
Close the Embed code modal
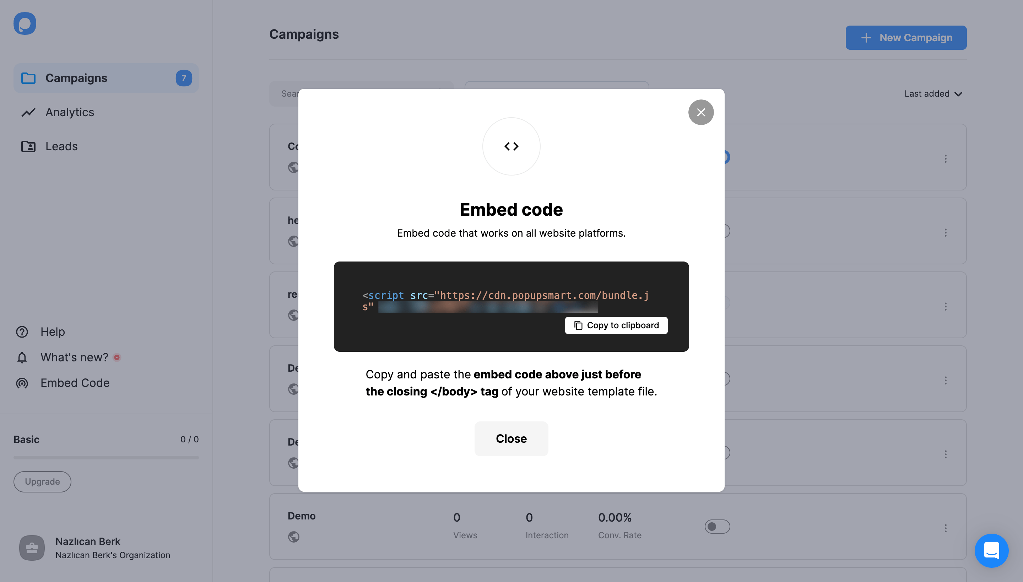[700, 112]
